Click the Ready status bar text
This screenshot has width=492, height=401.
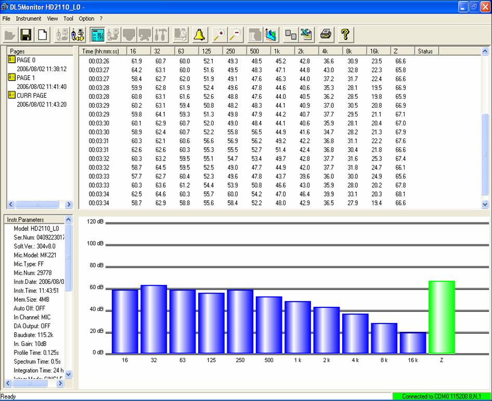pos(8,396)
